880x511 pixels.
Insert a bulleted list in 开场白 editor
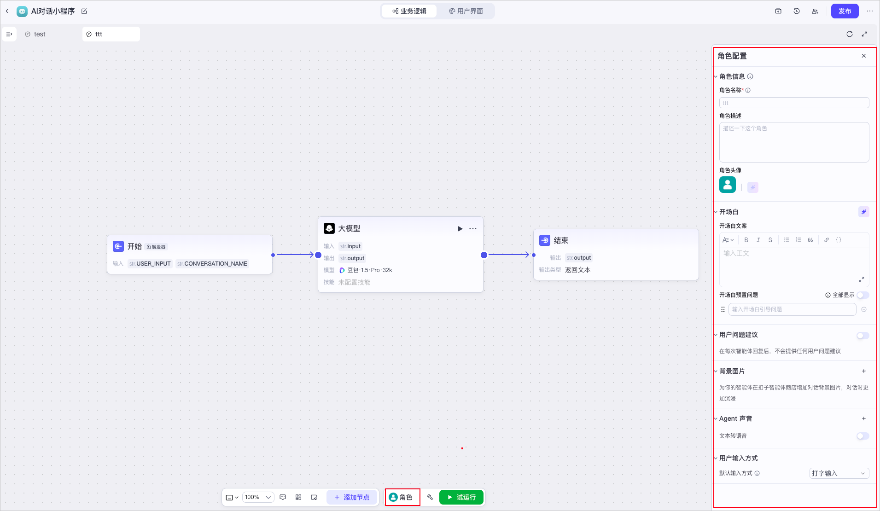(x=787, y=240)
